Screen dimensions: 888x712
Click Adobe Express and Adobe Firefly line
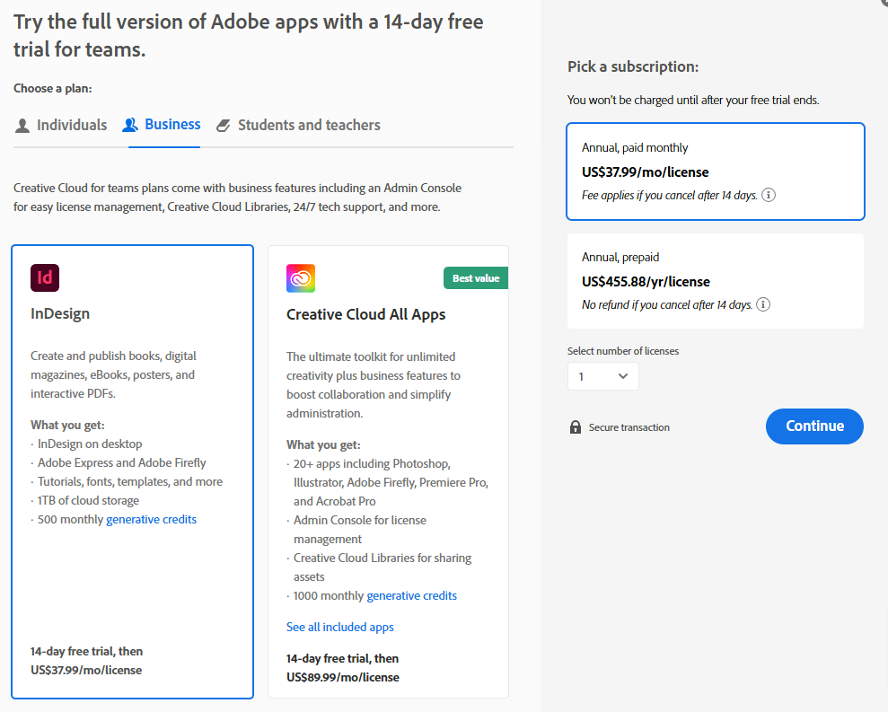[x=122, y=462]
